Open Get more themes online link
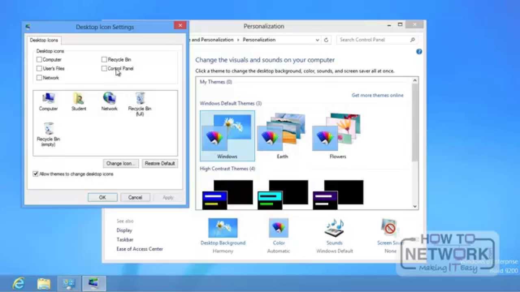This screenshot has height=292, width=520. pos(377,95)
